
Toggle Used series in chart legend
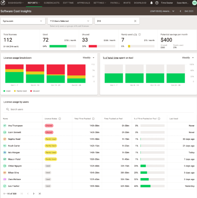[x=7, y=91]
